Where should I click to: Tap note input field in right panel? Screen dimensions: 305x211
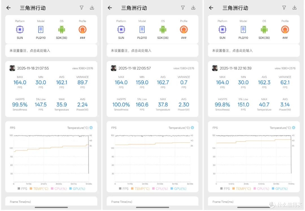coord(254,51)
